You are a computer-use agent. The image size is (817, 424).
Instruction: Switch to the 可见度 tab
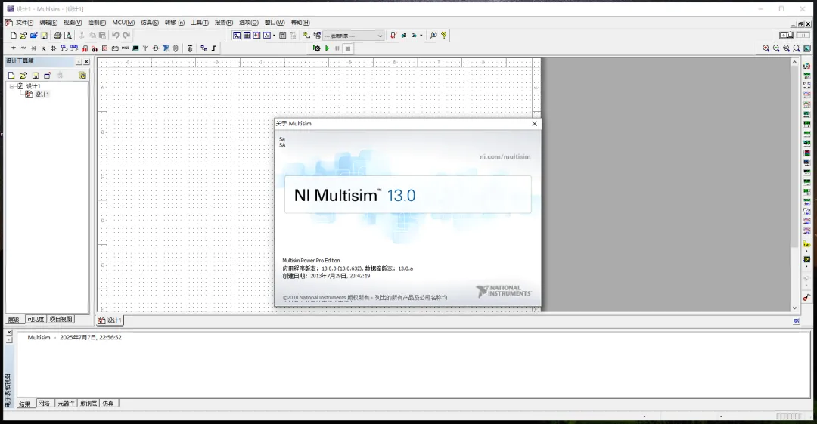click(x=36, y=319)
